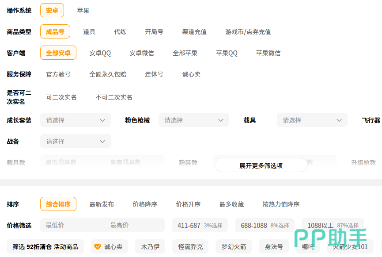Expand more filters with 展开更多筛选项
Viewport: 382px width, 257px height.
[261, 165]
